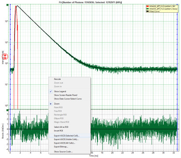Image resolution: width=181 pixels, height=158 pixels.
Task: Click the red up/down arrows circle icon
Action: (x=5, y=56)
